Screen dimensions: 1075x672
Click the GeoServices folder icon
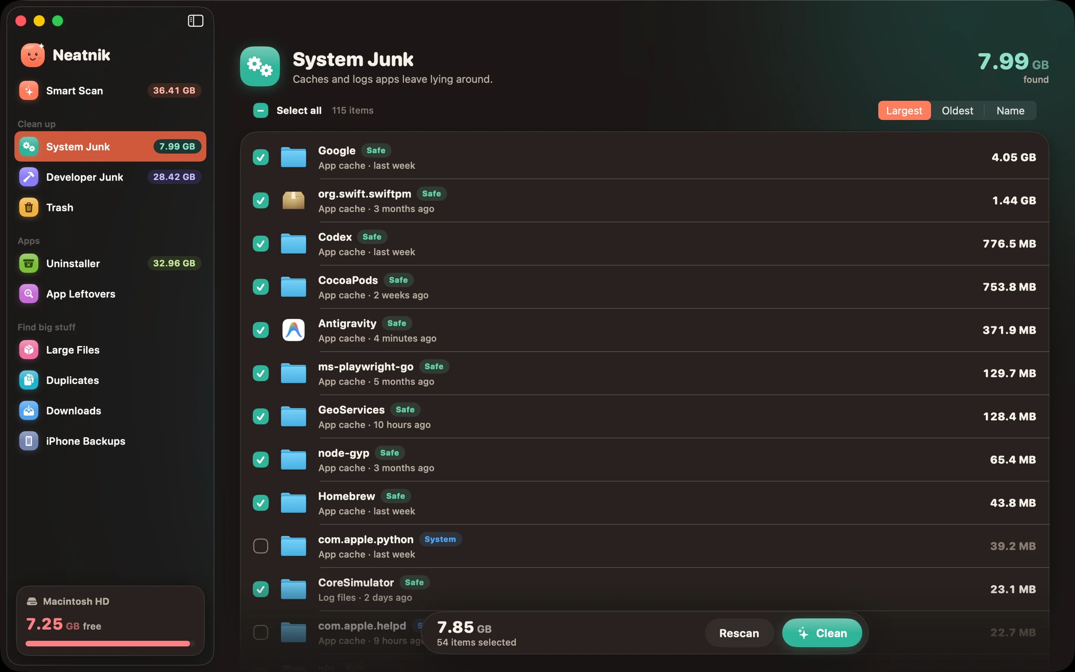294,416
